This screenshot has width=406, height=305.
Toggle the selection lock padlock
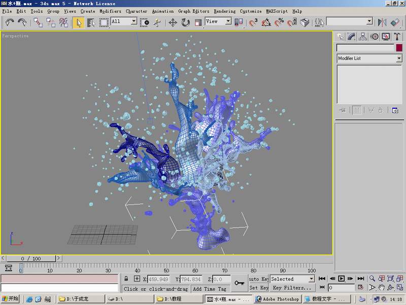click(126, 279)
